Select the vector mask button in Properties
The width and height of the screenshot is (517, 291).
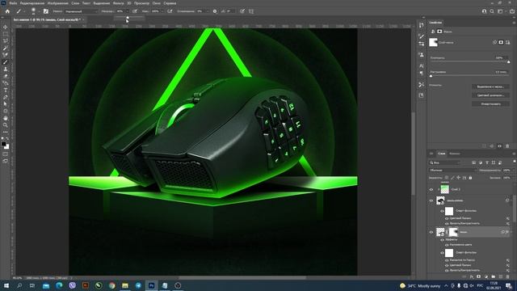pos(508,42)
